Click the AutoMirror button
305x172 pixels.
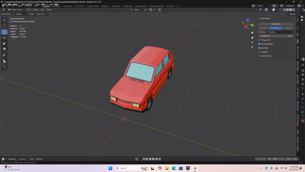coord(276,24)
